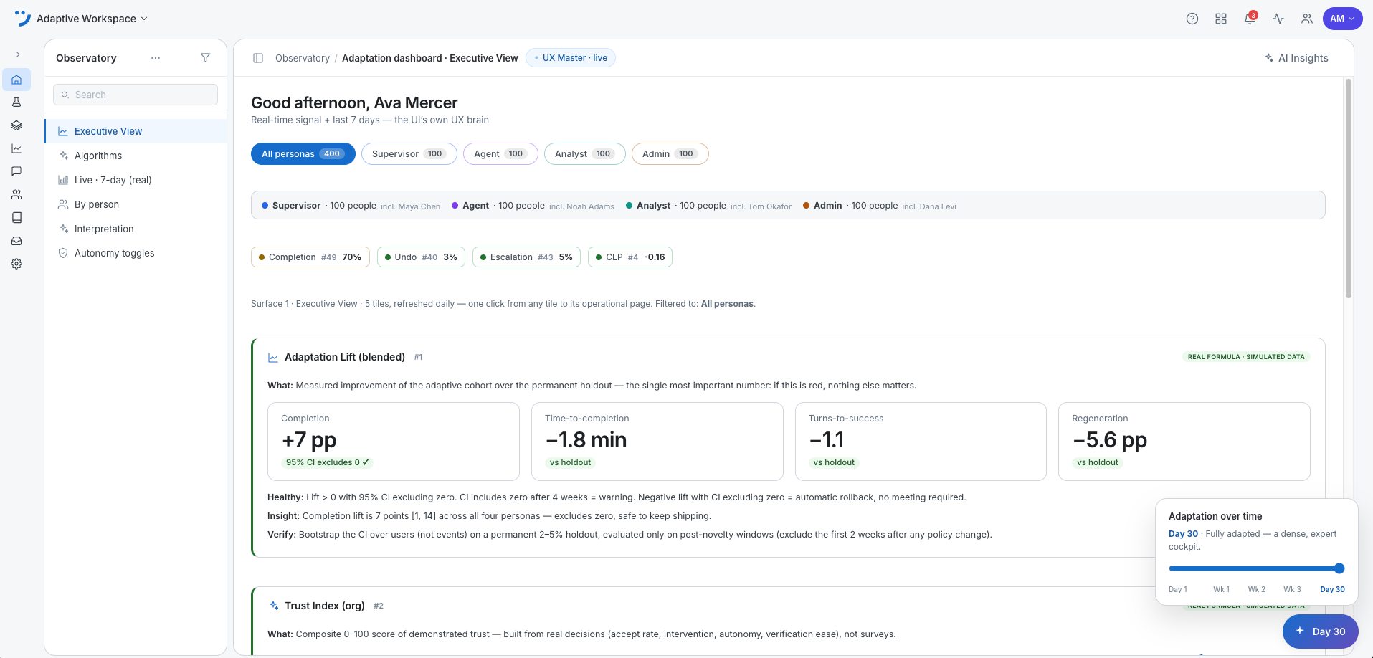The image size is (1373, 658).
Task: Open the people icon in the left rail
Action: tap(16, 194)
